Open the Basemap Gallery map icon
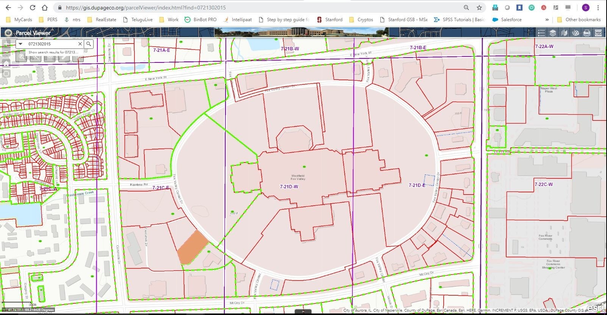The width and height of the screenshot is (607, 315). (x=564, y=33)
